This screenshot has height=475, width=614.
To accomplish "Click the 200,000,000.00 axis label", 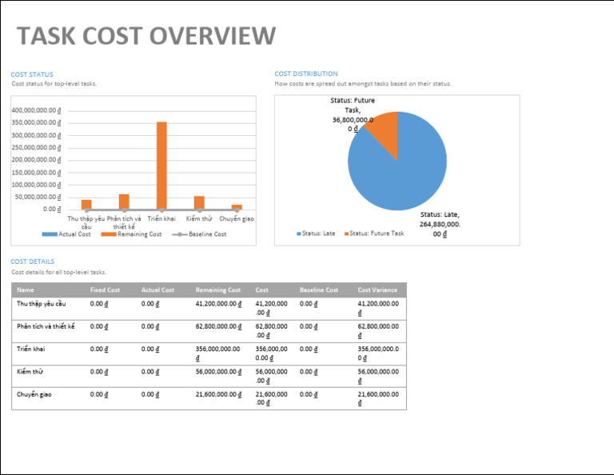I will tap(37, 160).
